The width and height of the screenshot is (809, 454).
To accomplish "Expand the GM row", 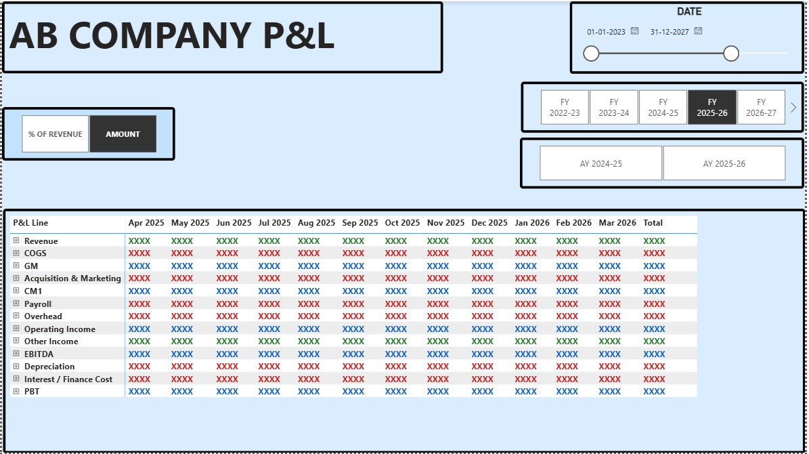I will (16, 266).
